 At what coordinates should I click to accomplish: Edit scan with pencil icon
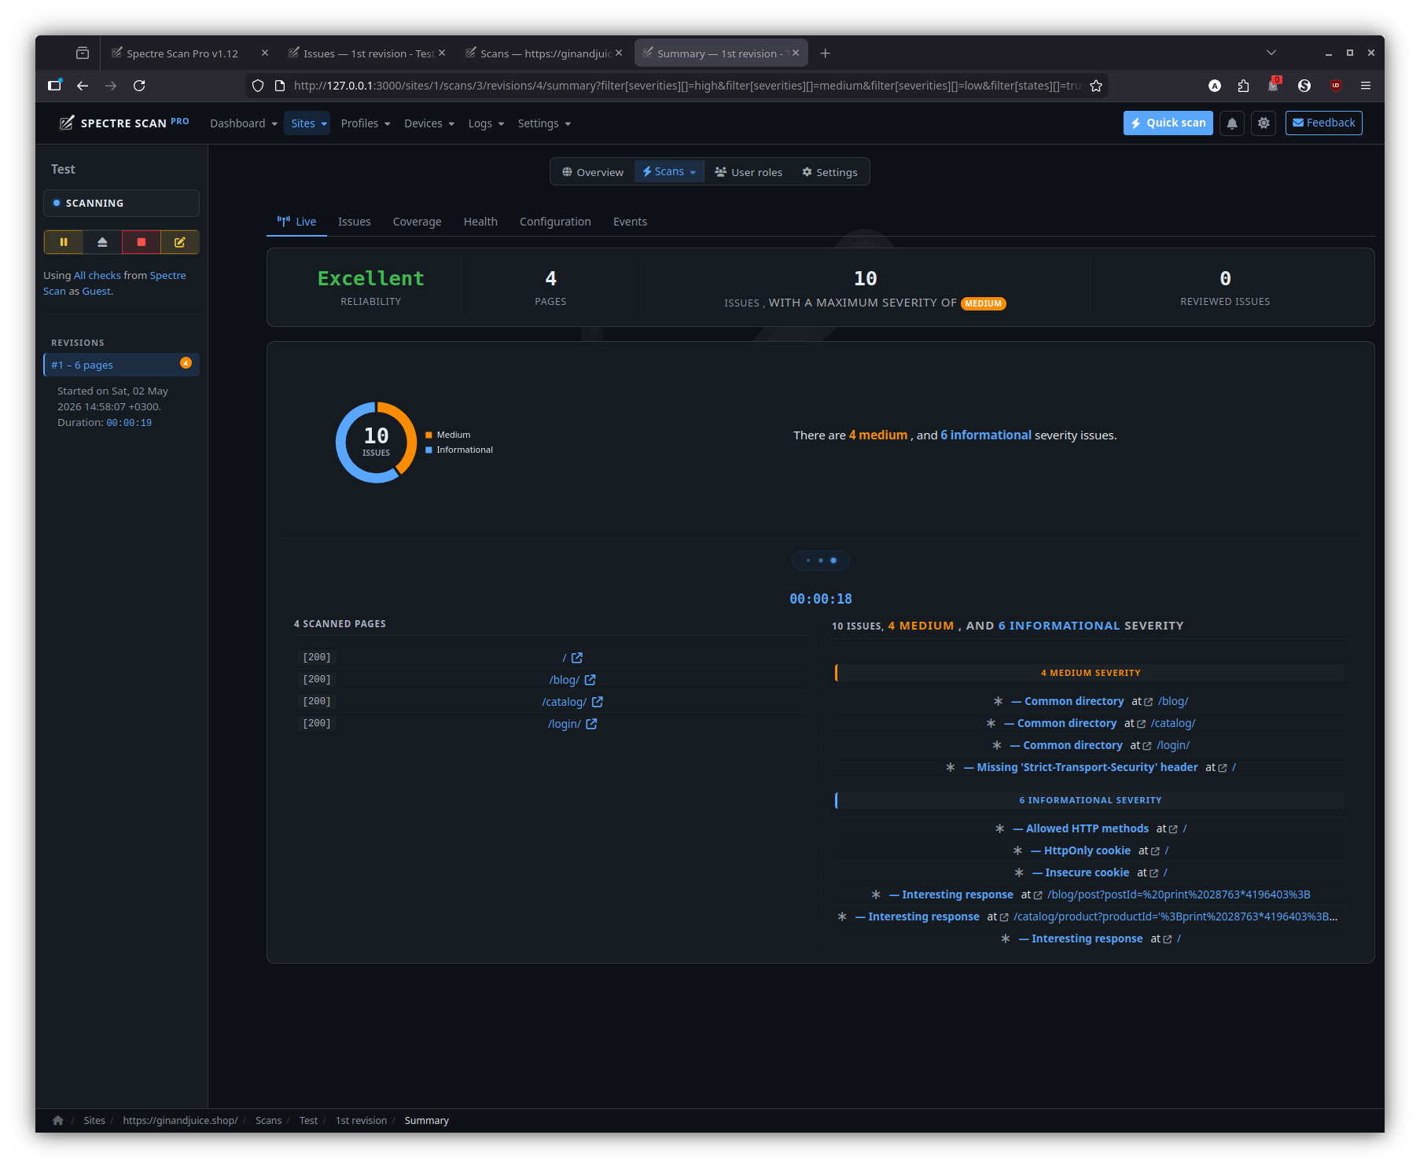pyautogui.click(x=180, y=242)
